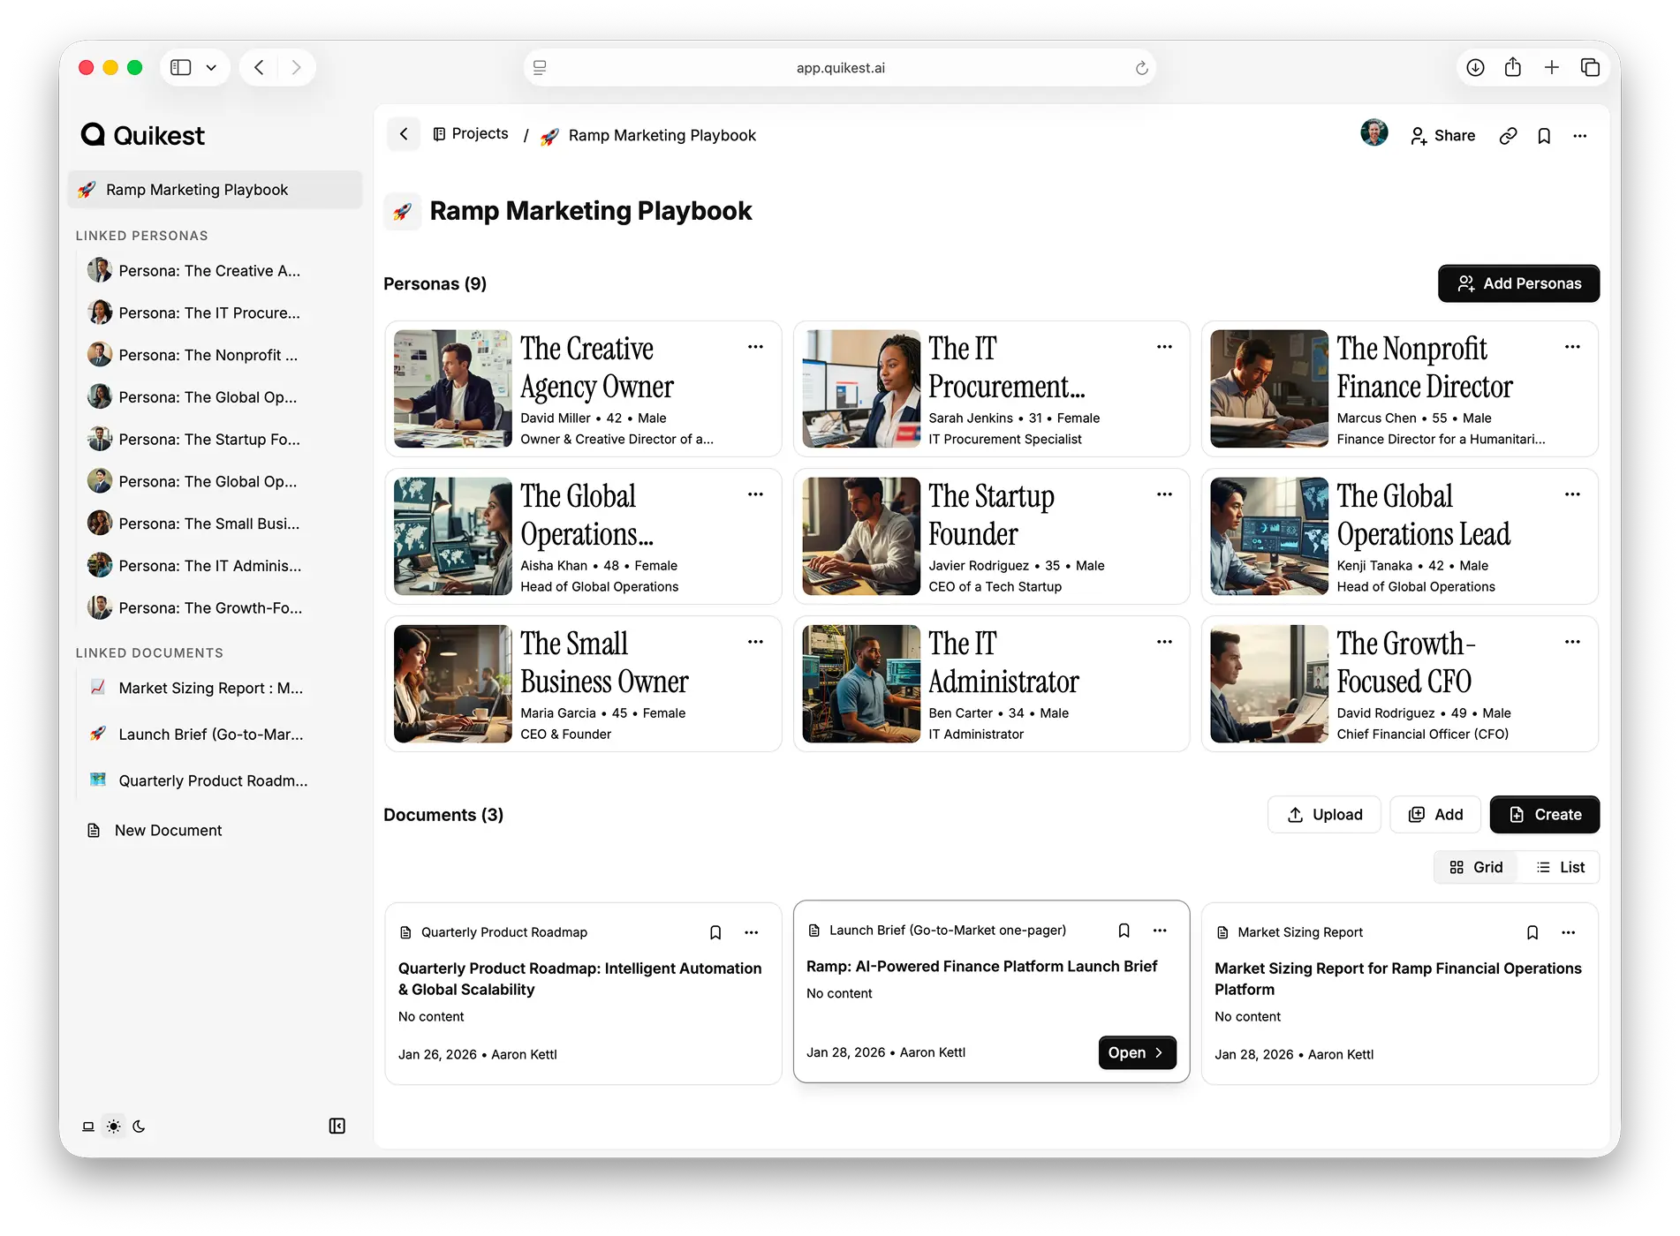Screen dimensions: 1680x1236
Task: Open options menu for The Nonprofit Finance Director
Action: click(1573, 347)
